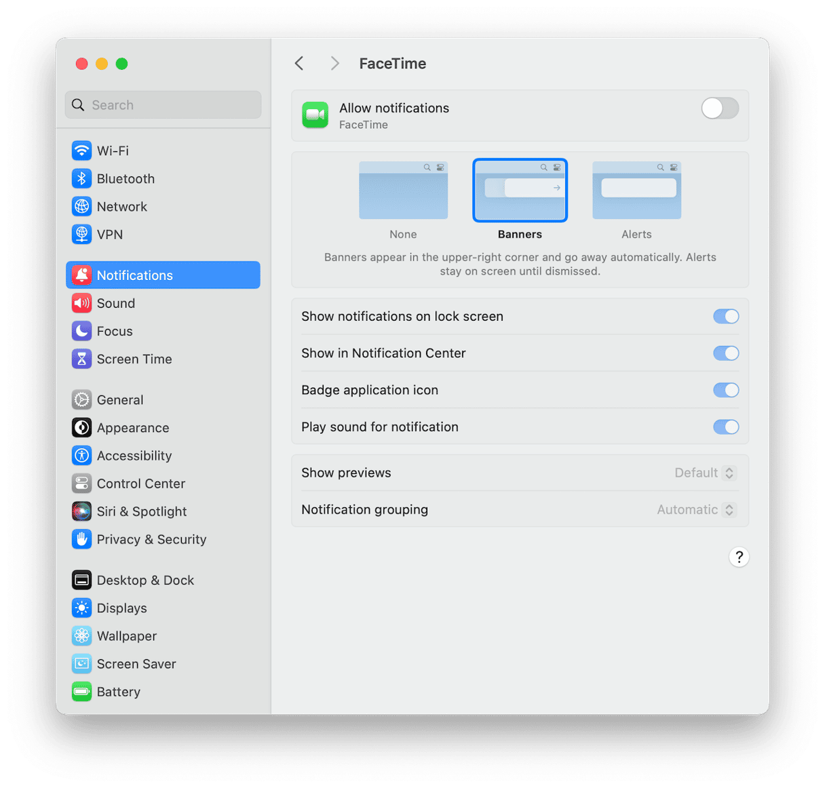Viewport: 825px width, 788px height.
Task: Click the search magnifier icon
Action: pos(78,105)
